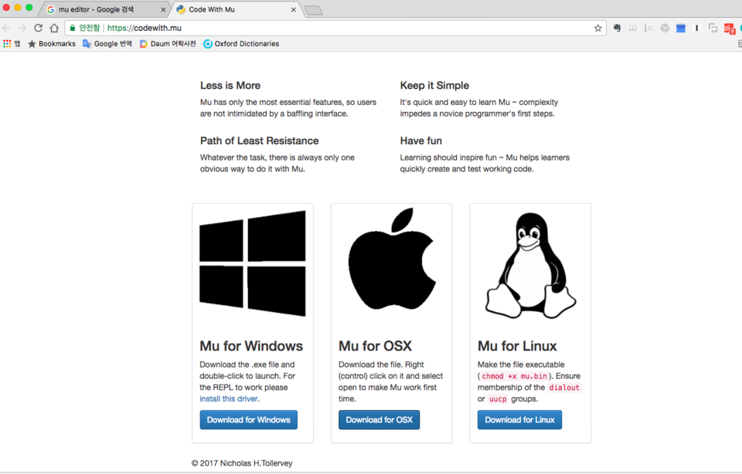This screenshot has height=474, width=742.
Task: Click Download for Linux button
Action: 519,420
